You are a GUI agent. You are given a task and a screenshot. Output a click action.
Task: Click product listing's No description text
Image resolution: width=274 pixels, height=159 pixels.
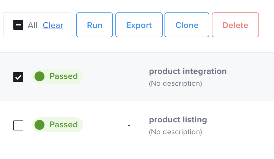pos(175,132)
